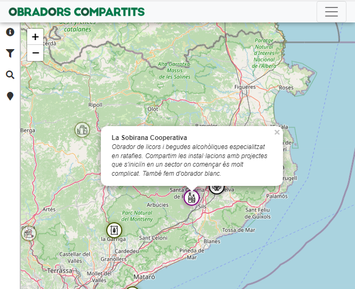Click the Sant Feliu de Guíxols label
355x289 pixels.
(257, 213)
